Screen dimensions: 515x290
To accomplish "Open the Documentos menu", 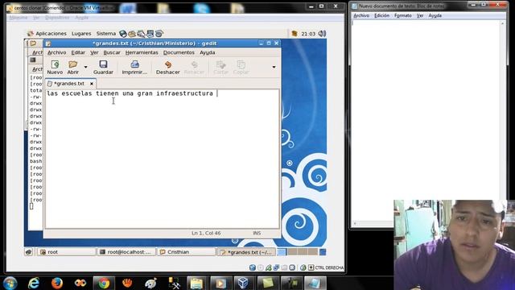I will pyautogui.click(x=179, y=52).
